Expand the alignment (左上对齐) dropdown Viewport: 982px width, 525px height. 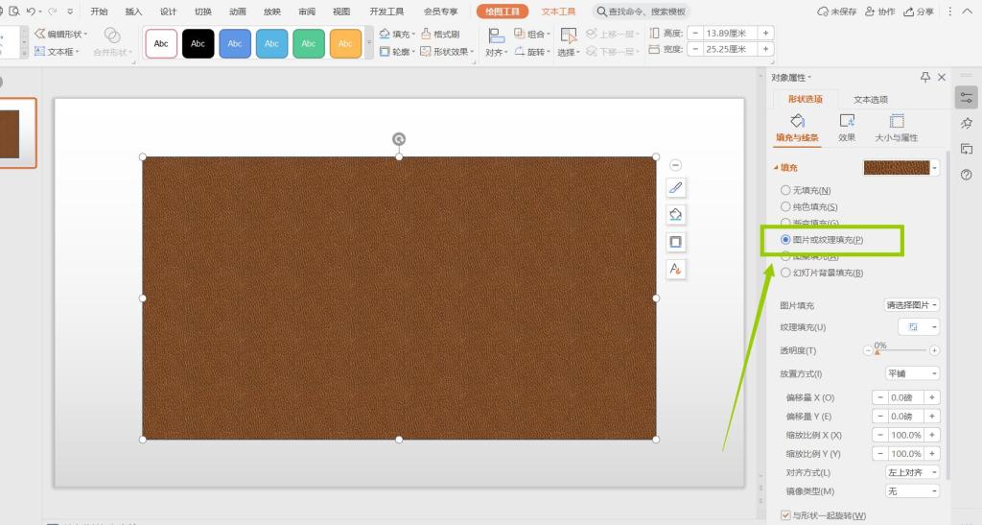pyautogui.click(x=911, y=472)
